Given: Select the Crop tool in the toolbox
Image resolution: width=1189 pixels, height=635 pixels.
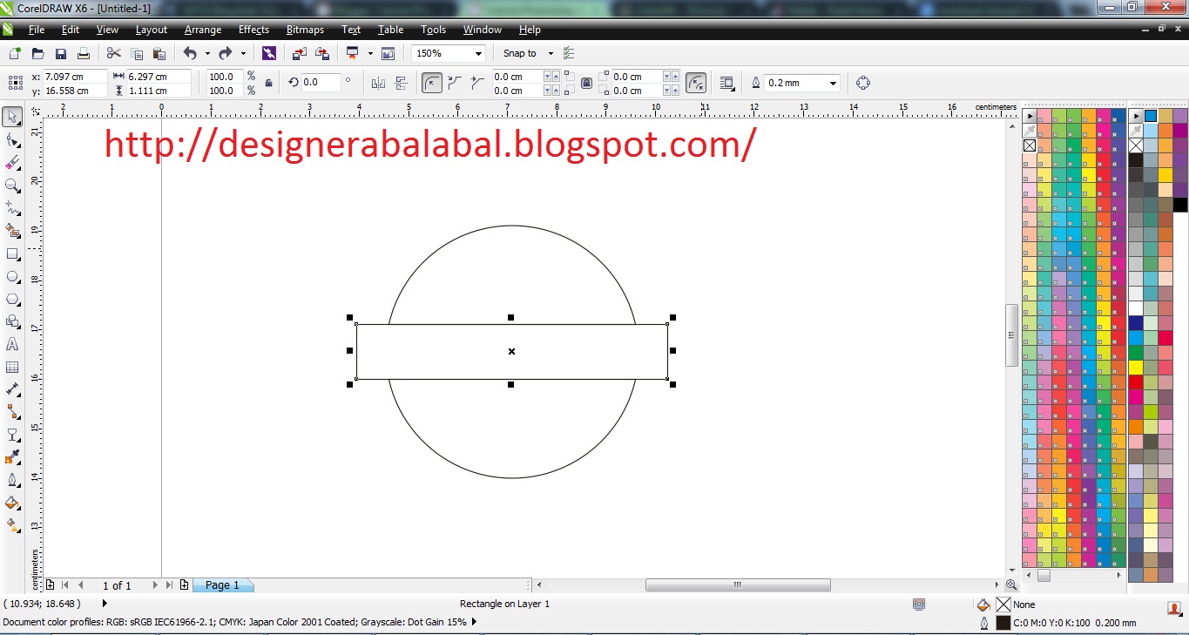Looking at the screenshot, I should [13, 163].
